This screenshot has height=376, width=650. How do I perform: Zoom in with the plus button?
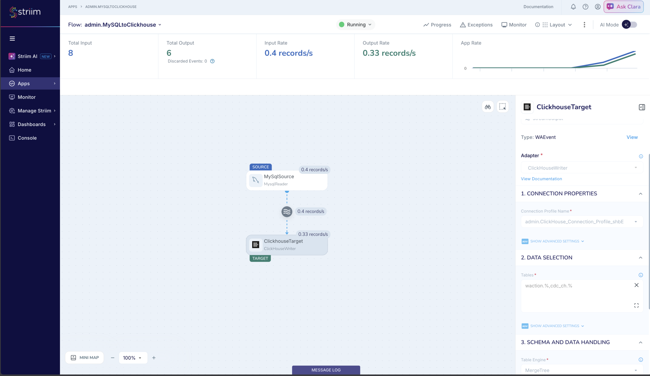click(154, 358)
